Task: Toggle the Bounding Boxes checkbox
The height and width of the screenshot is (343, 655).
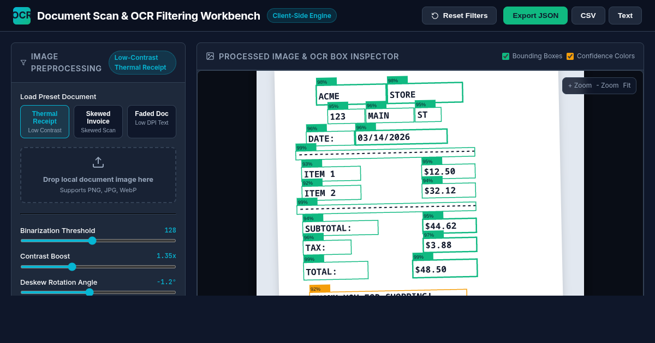Action: (x=505, y=56)
